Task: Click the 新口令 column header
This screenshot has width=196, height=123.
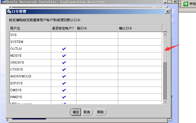Action: (x=97, y=28)
